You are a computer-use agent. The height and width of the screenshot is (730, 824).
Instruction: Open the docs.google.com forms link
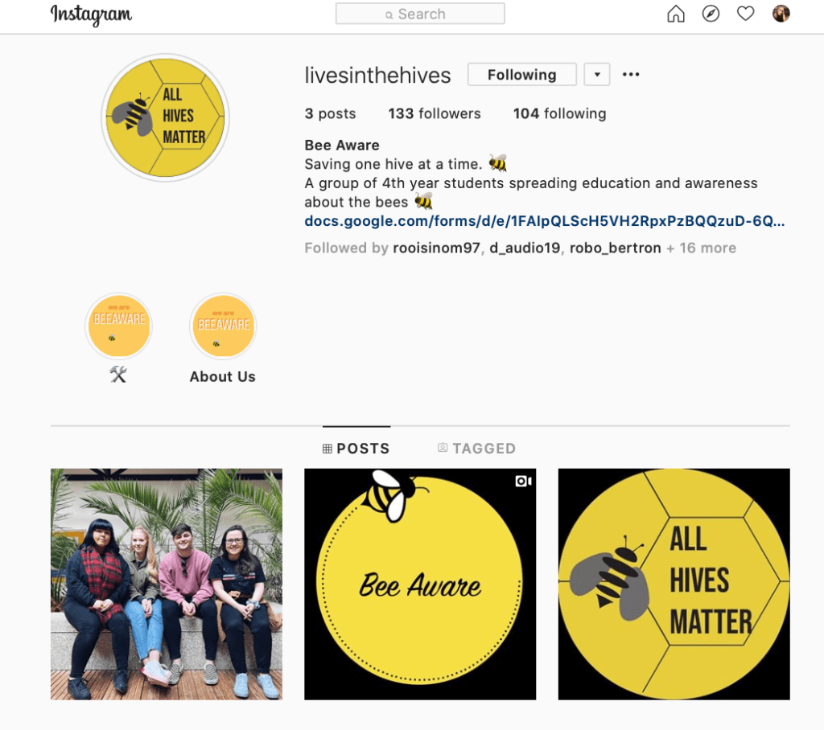pos(545,221)
